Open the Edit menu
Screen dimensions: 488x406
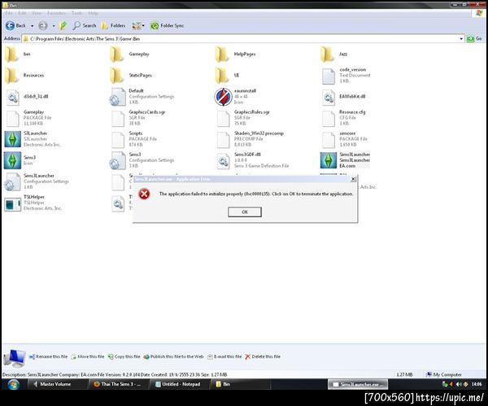[x=22, y=13]
